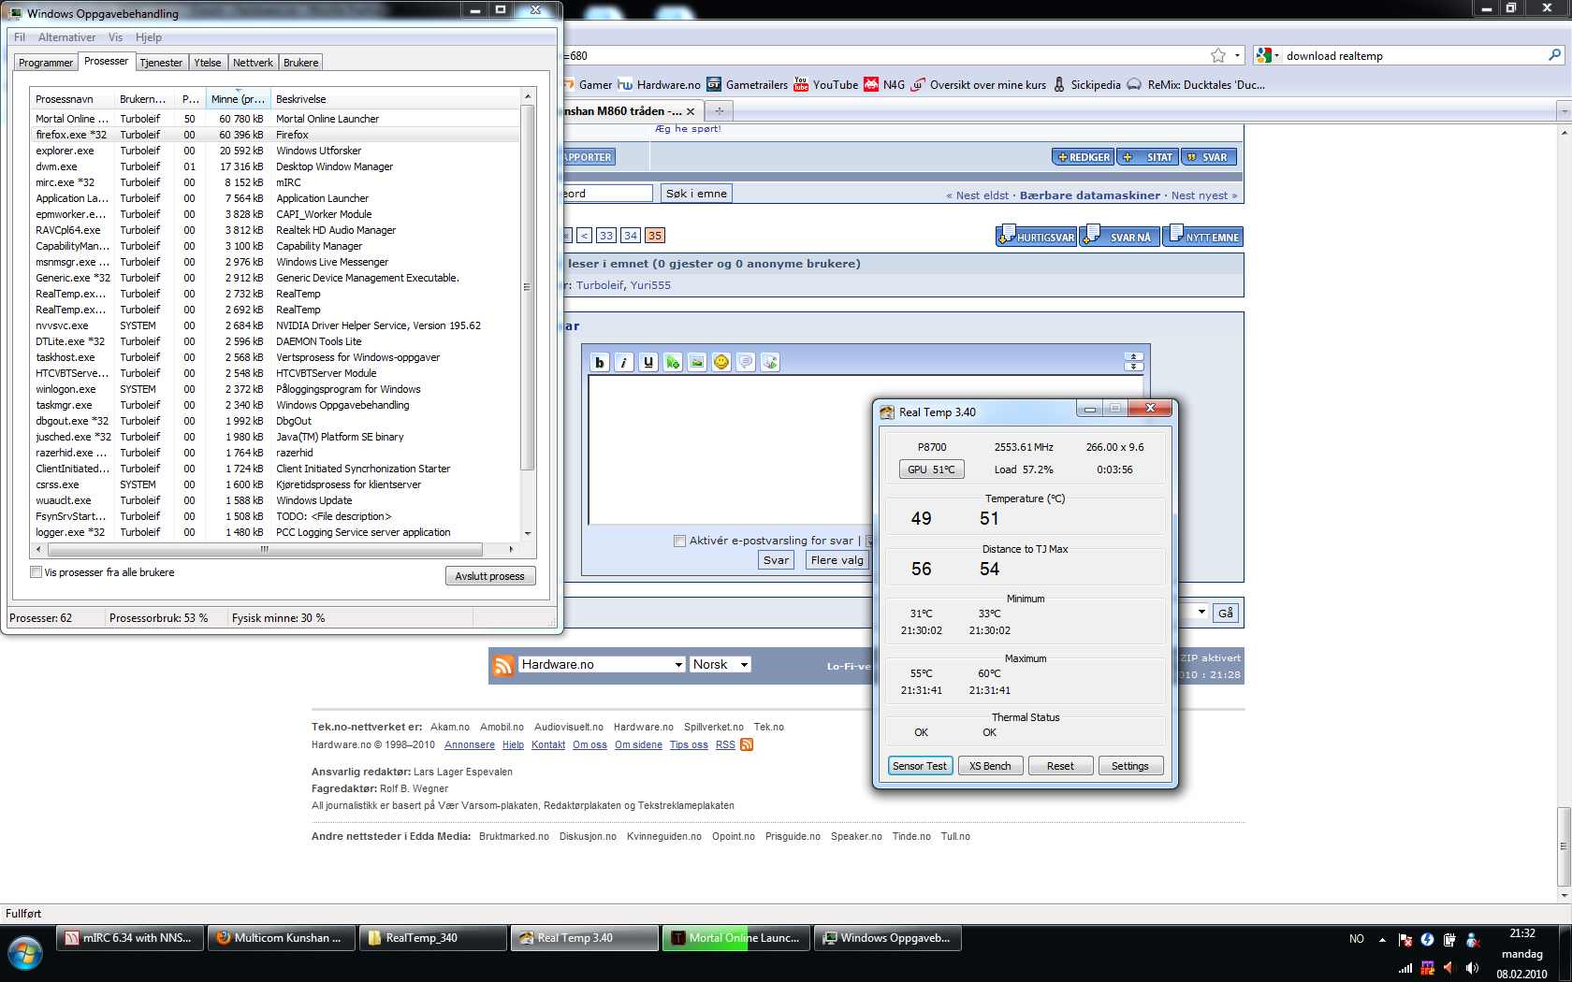Screen dimensions: 1572x982
Task: Click the DAEMON Tools lightning tray icon
Action: 1427,940
